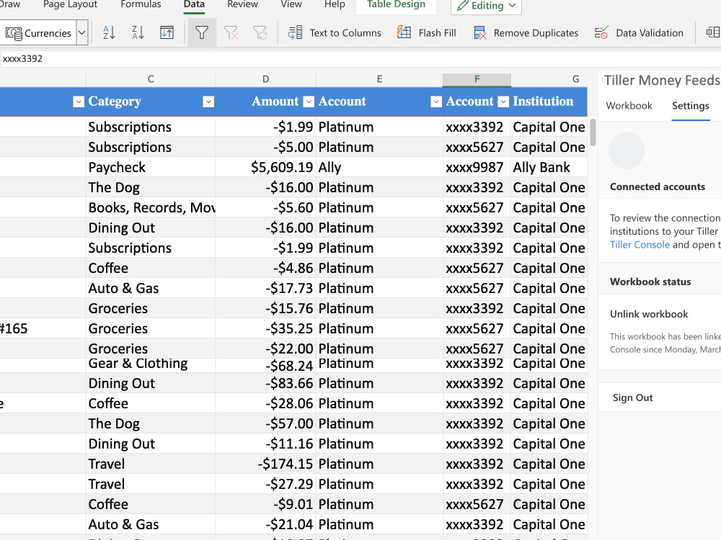
Task: Open the Editing mode dropdown
Action: tap(486, 6)
